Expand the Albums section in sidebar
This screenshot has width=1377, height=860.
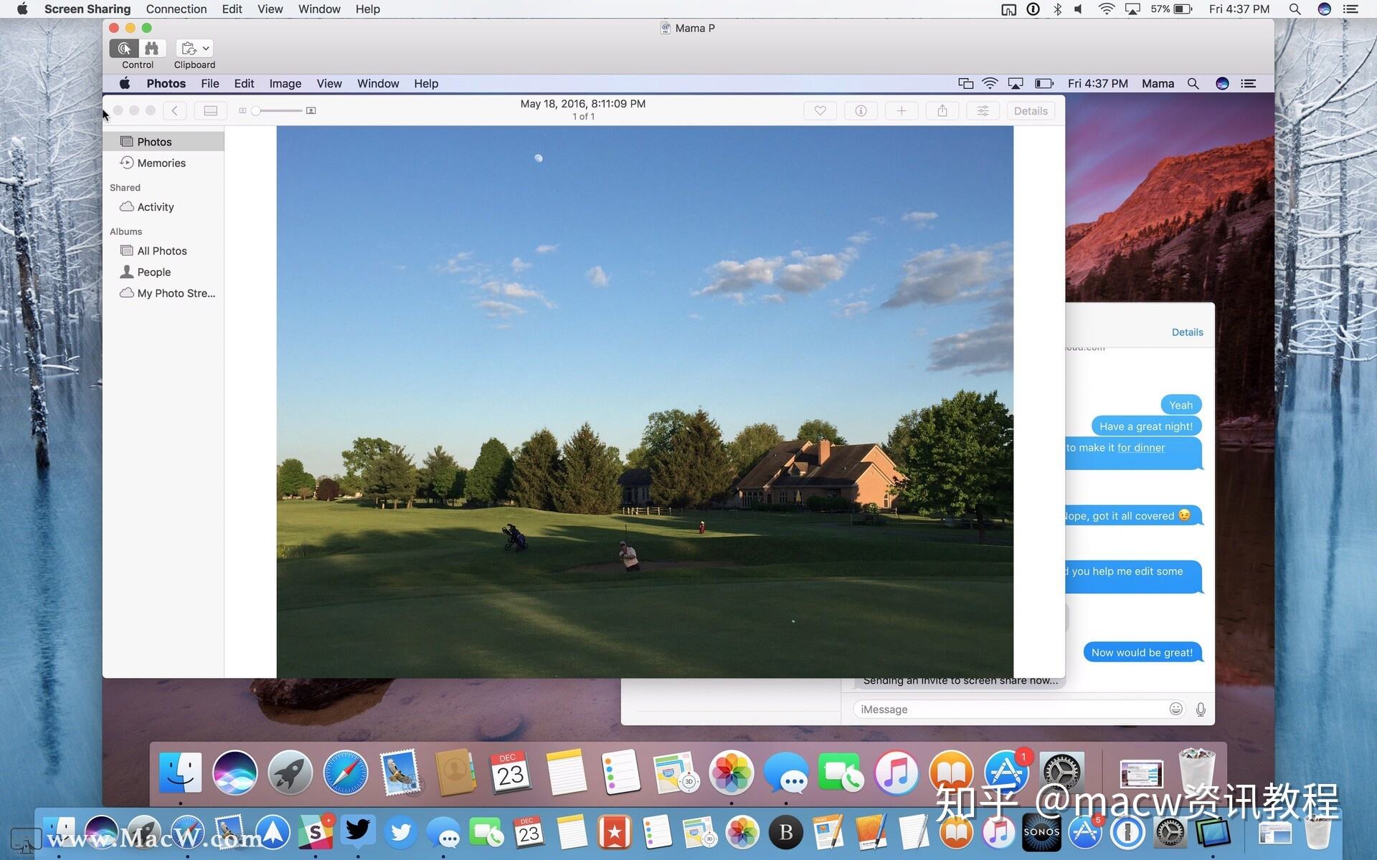126,231
